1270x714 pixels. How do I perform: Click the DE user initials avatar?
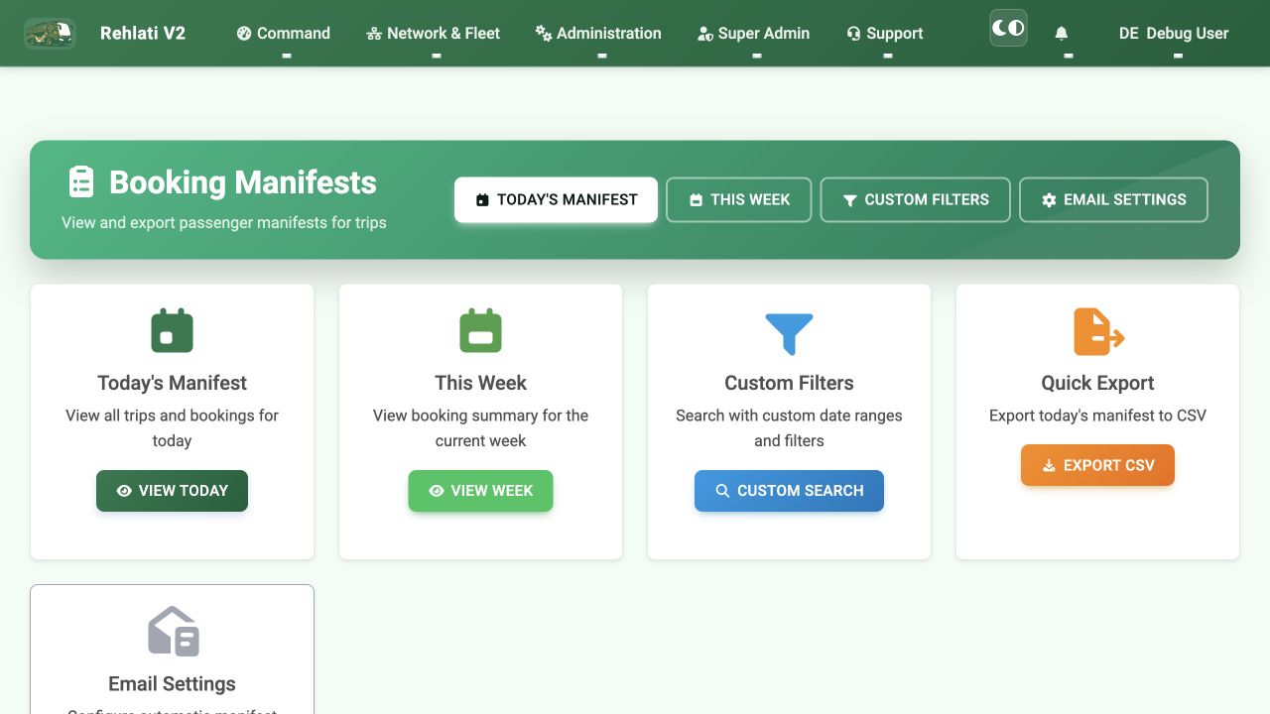tap(1128, 34)
